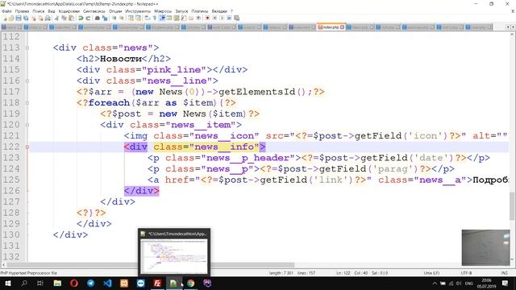Viewport: 516px width, 290px height.
Task: Open the Запуск menu
Action: pos(181,11)
